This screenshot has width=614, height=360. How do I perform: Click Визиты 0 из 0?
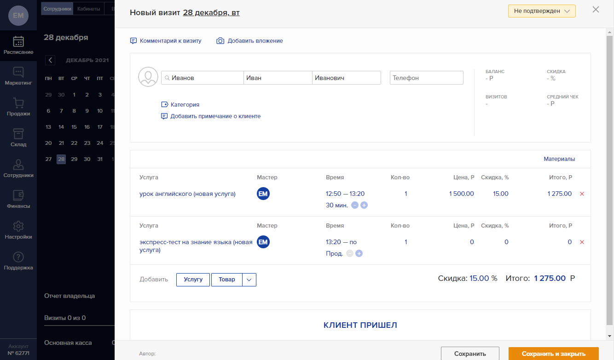[65, 318]
